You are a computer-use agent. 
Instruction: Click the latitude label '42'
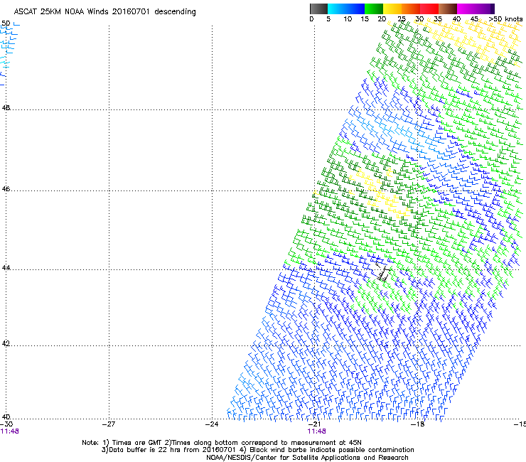[x=6, y=344]
